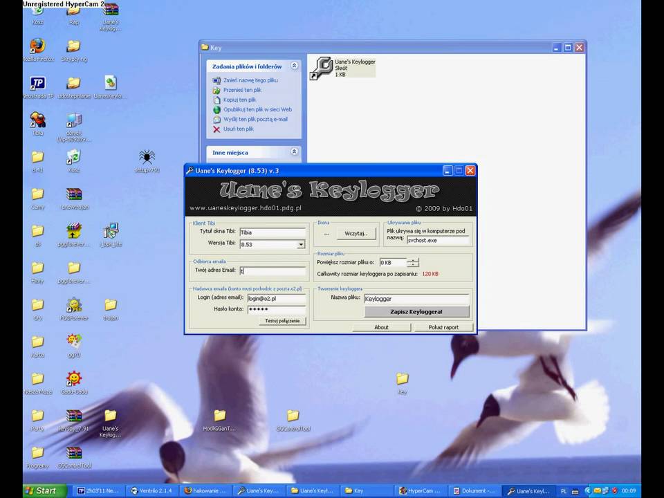Select the domek network computer shortcut
The height and width of the screenshot is (498, 664).
click(74, 120)
